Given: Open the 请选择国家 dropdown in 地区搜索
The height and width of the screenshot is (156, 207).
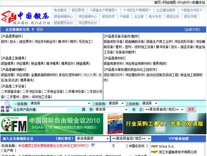Looking at the screenshot, I should point(92,138).
